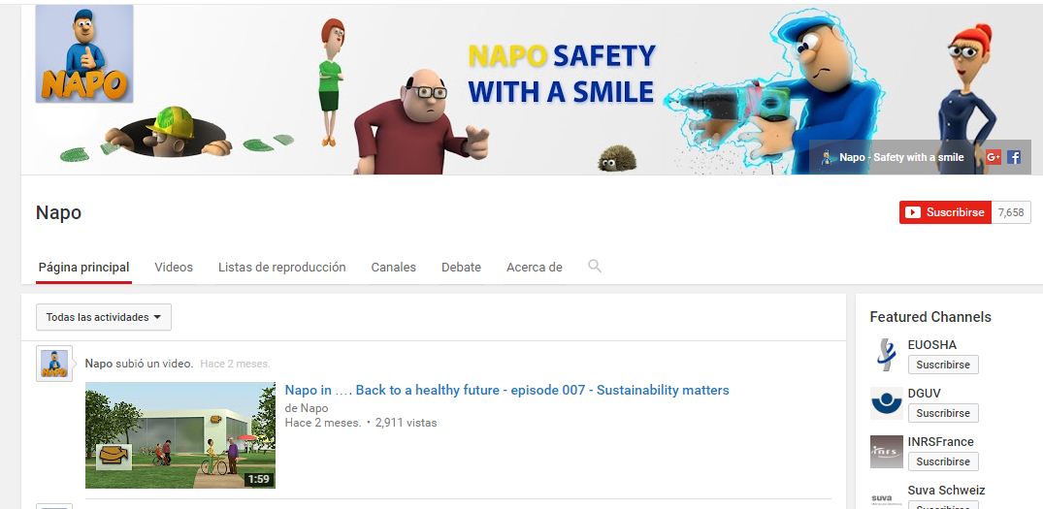This screenshot has width=1043, height=509.
Task: Open the Listas de reproducción tab
Action: (x=282, y=268)
